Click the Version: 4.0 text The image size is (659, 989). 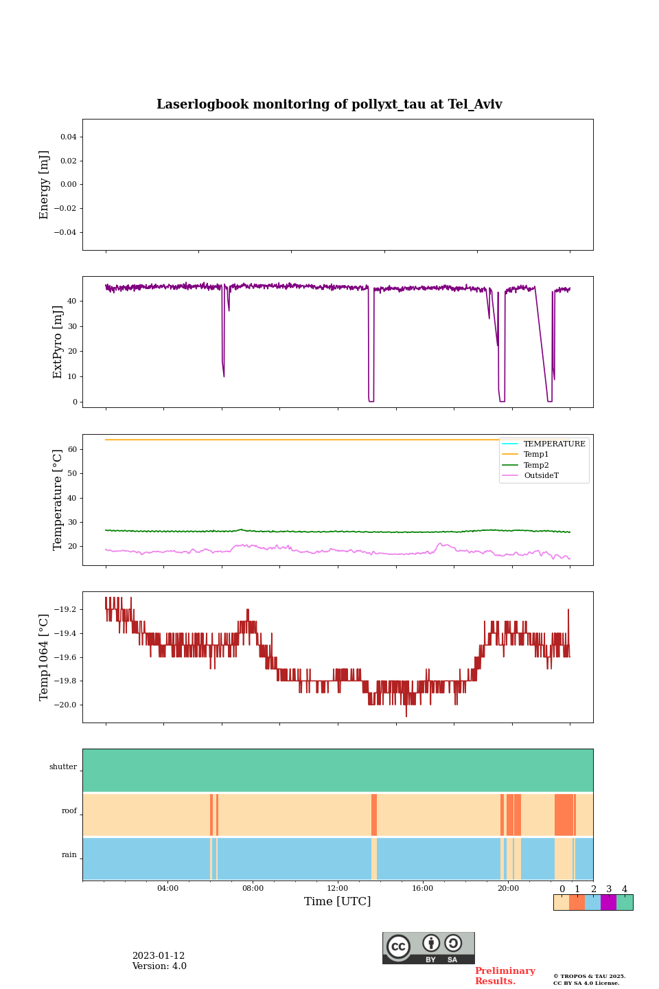[x=159, y=966]
